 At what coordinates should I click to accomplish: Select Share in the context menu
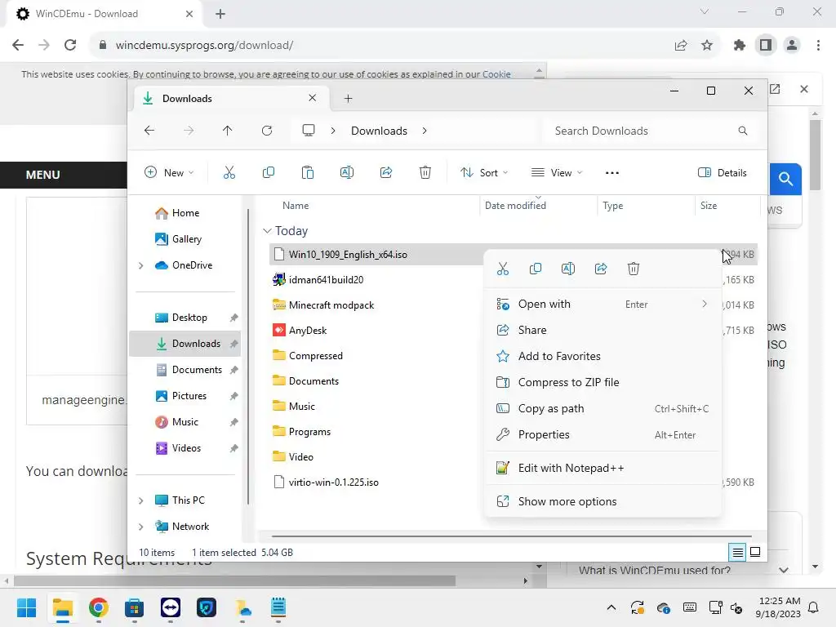pyautogui.click(x=603, y=330)
